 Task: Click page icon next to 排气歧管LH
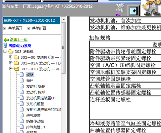22,127
